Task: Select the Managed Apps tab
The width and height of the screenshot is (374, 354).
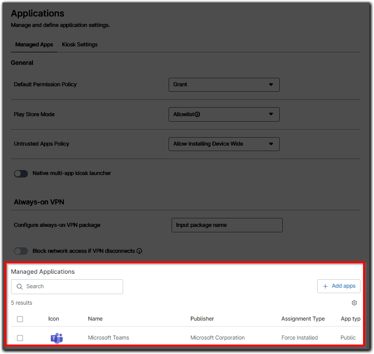Action: (x=34, y=44)
